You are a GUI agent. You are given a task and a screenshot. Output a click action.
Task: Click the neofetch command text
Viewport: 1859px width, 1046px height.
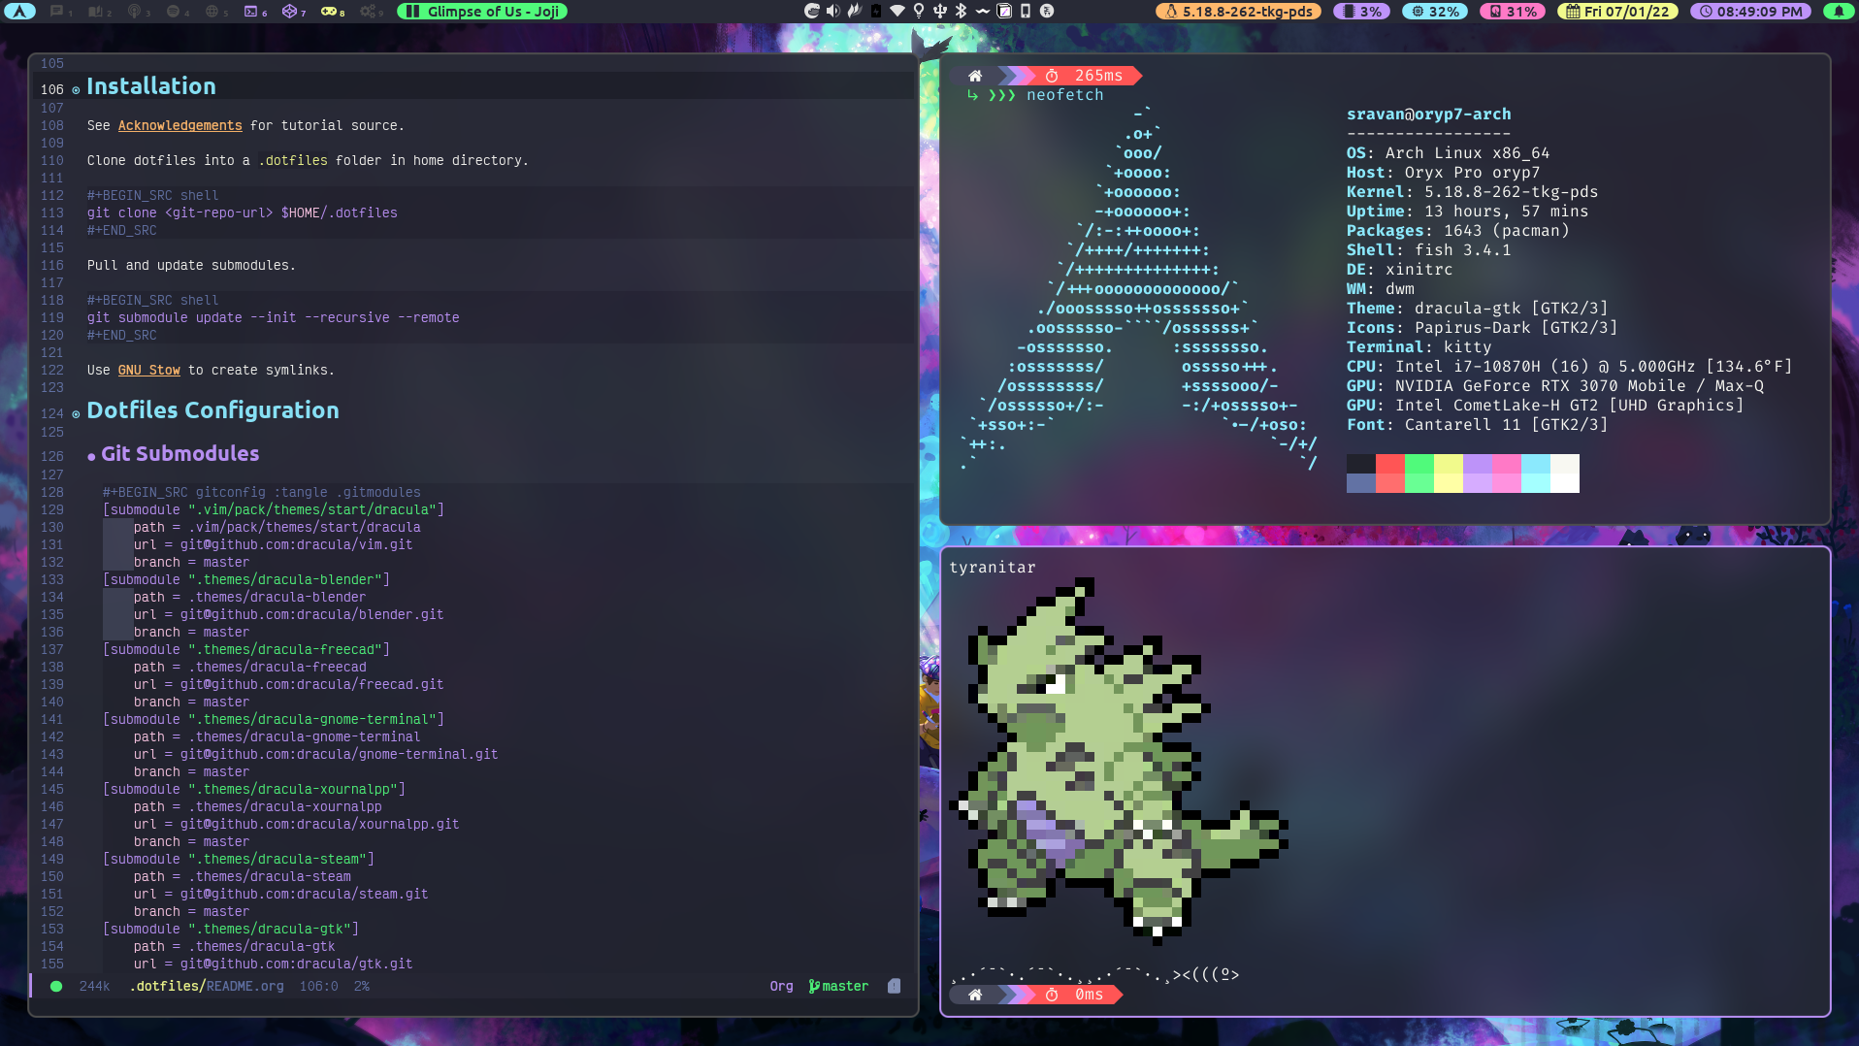[1064, 95]
